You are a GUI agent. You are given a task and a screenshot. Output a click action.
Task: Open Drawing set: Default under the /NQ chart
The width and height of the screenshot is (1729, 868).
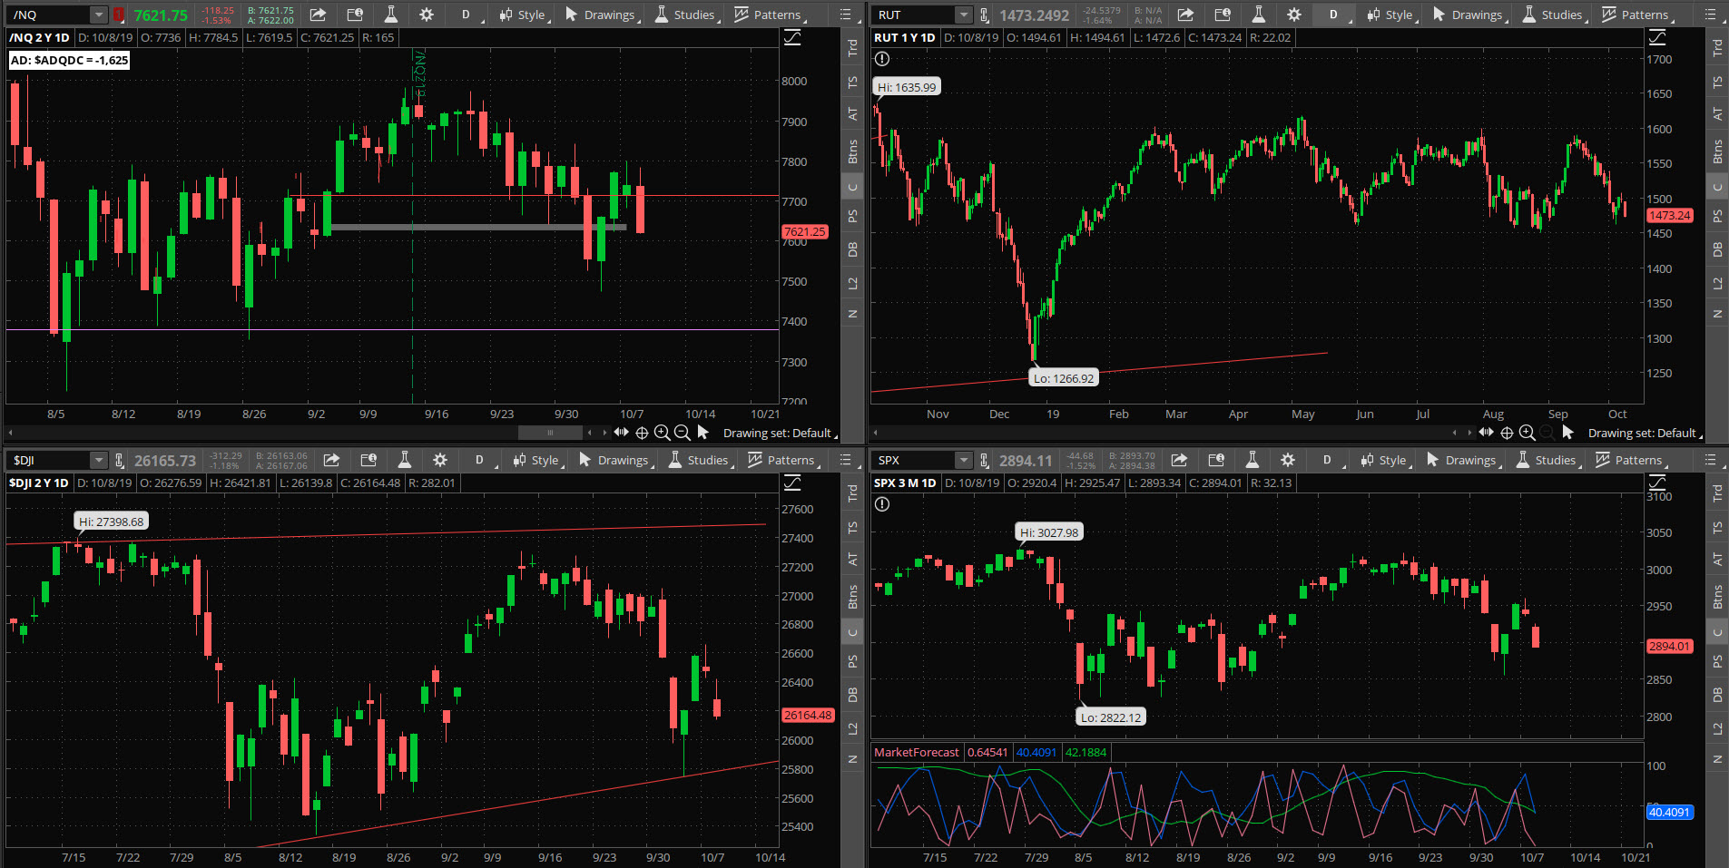780,433
